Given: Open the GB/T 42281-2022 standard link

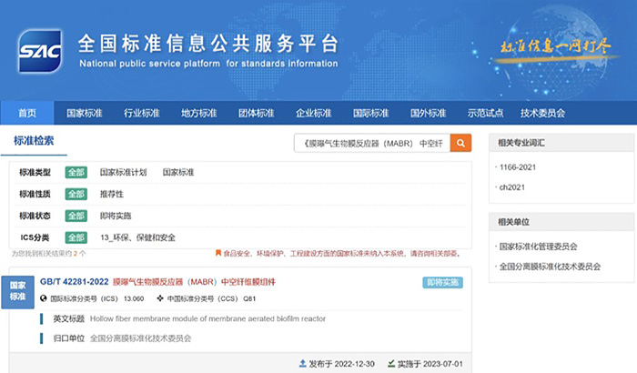Looking at the screenshot, I should pyautogui.click(x=75, y=282).
